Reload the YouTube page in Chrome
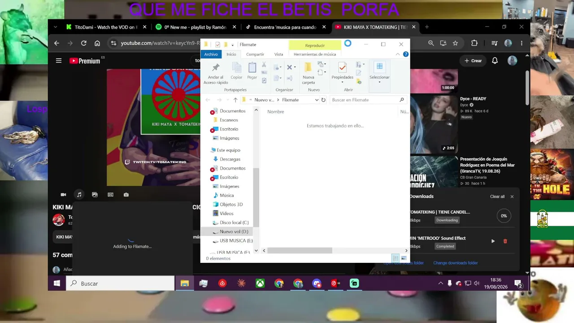 pyautogui.click(x=83, y=43)
